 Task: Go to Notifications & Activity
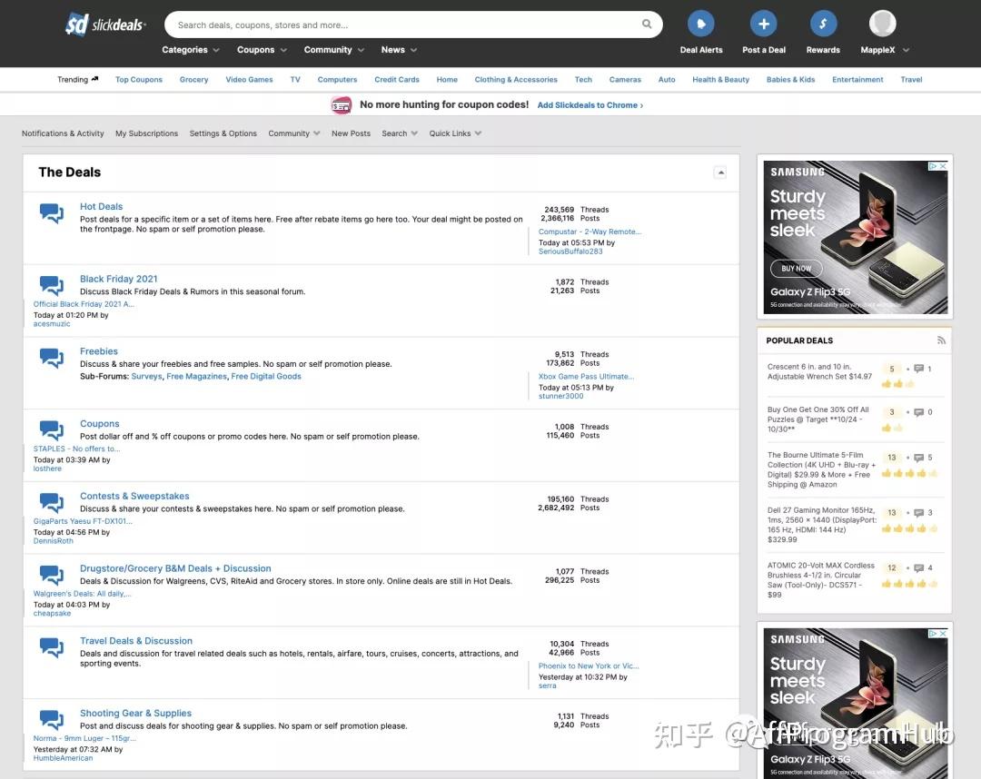click(x=63, y=133)
